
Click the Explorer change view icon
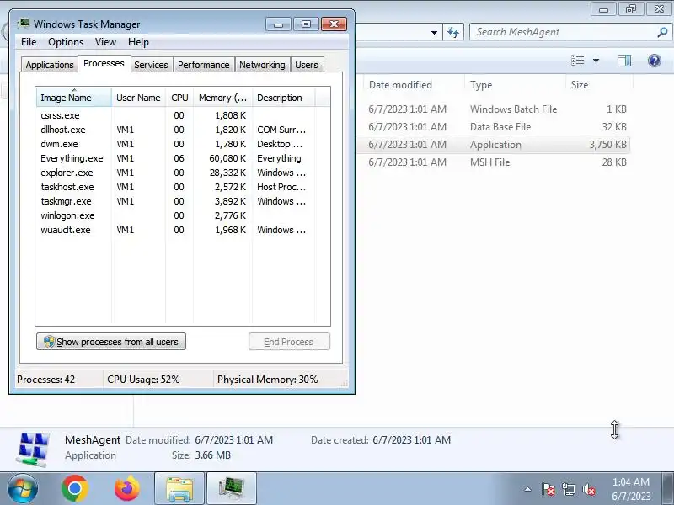click(x=577, y=61)
